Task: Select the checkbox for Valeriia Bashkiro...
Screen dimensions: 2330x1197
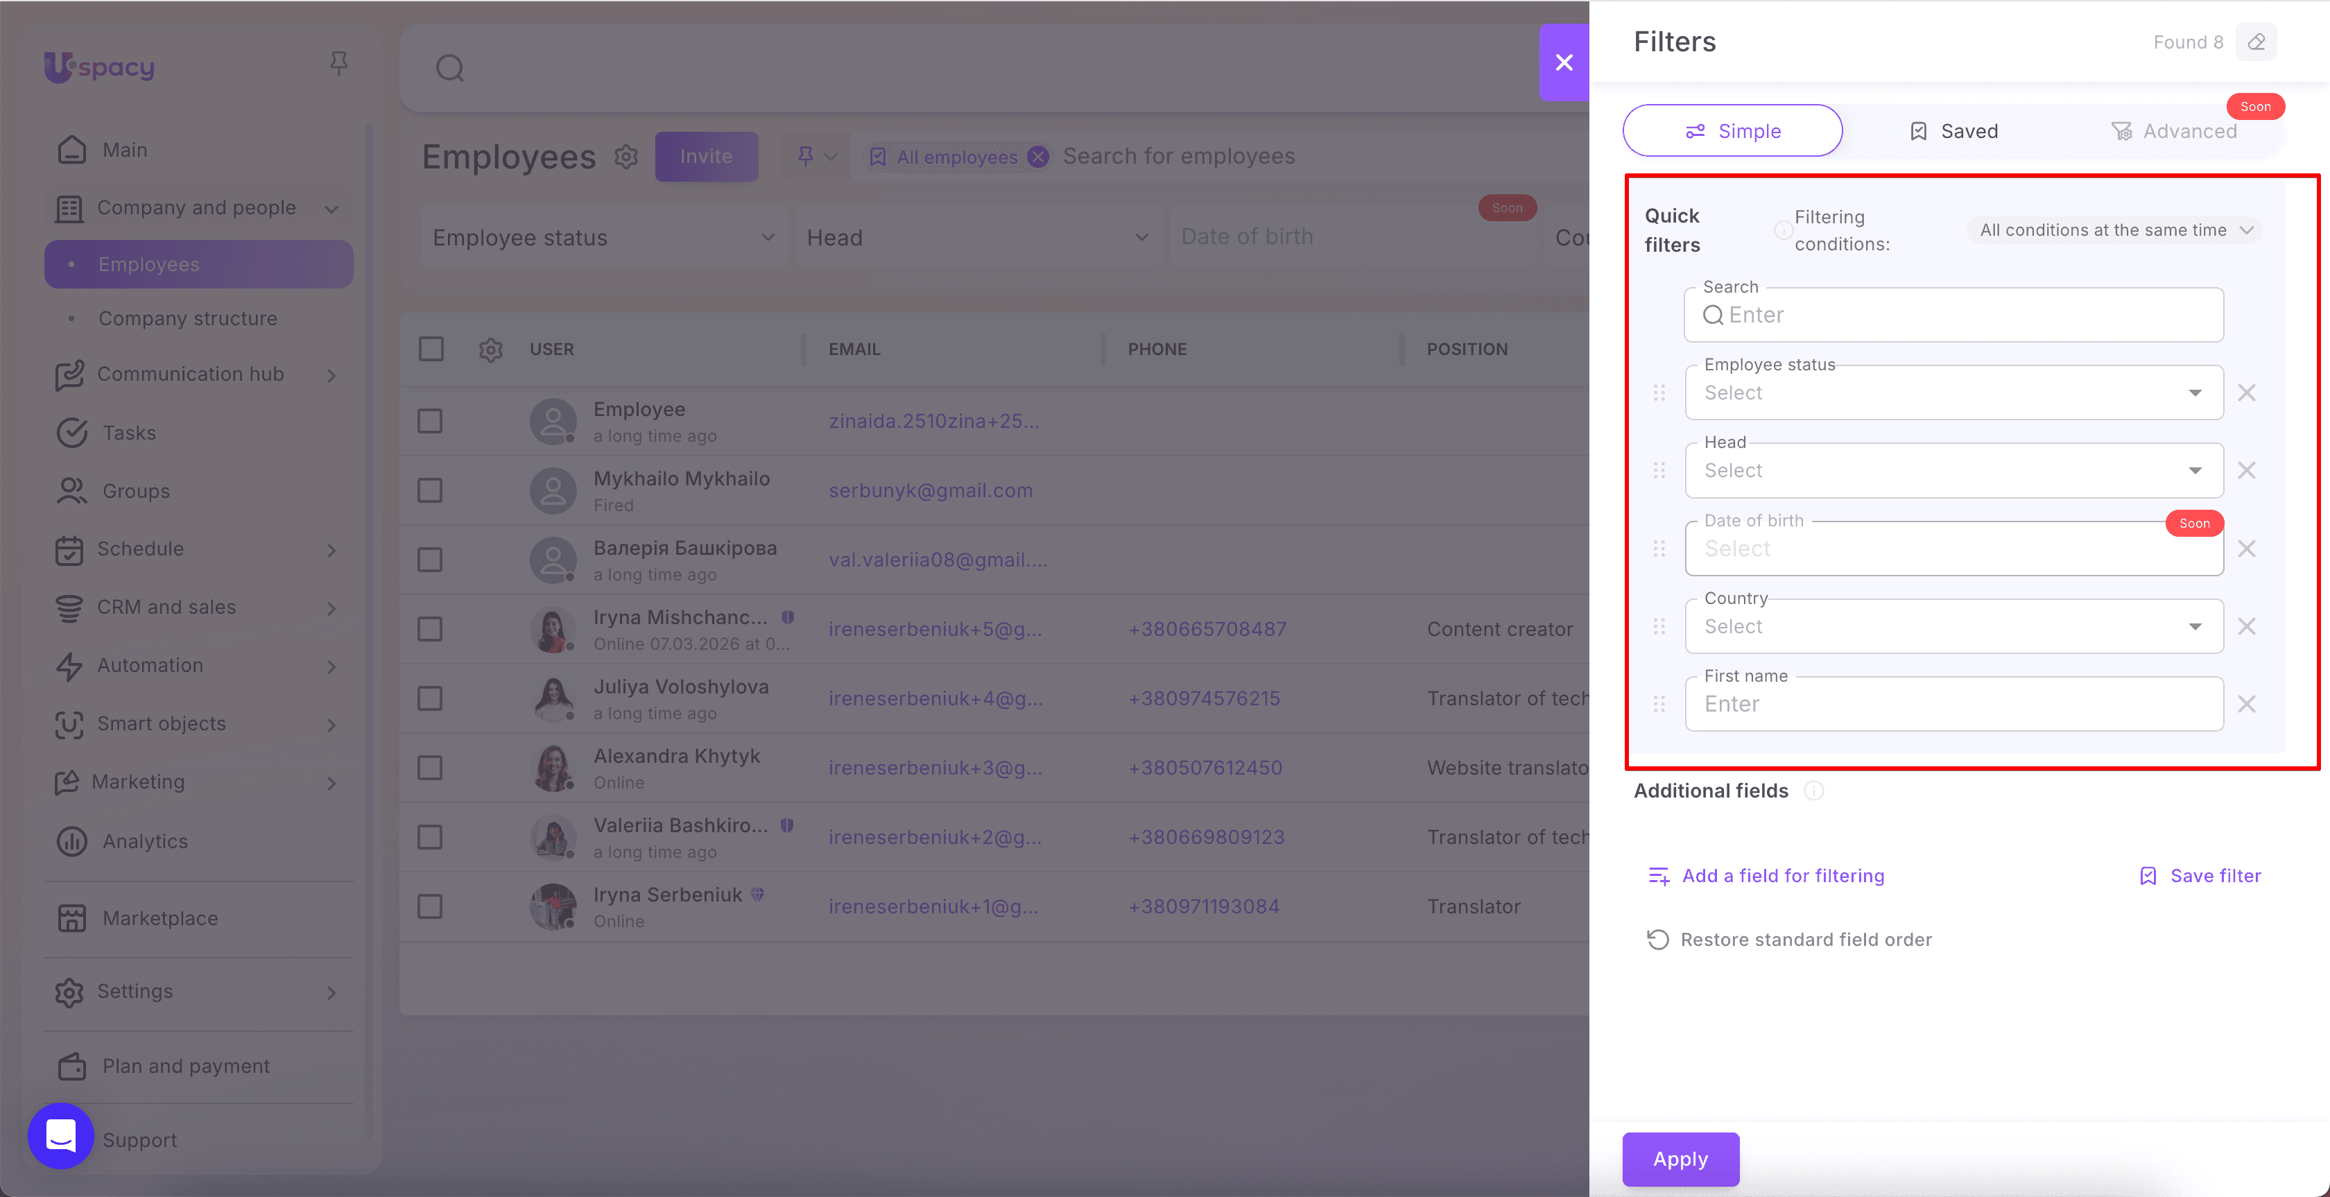Action: (430, 838)
